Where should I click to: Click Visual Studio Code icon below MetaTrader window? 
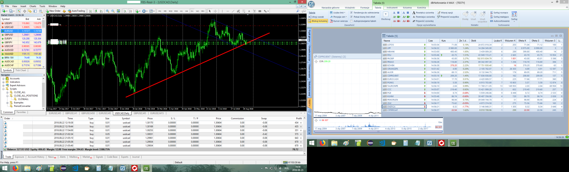tap(75, 168)
